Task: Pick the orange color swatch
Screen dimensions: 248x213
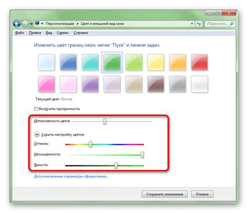Action: pyautogui.click(x=177, y=62)
